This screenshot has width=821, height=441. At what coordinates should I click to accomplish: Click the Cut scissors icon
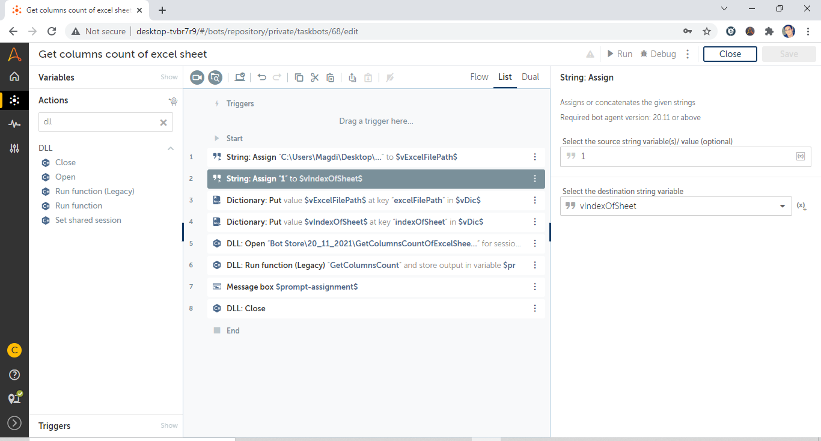click(x=314, y=77)
